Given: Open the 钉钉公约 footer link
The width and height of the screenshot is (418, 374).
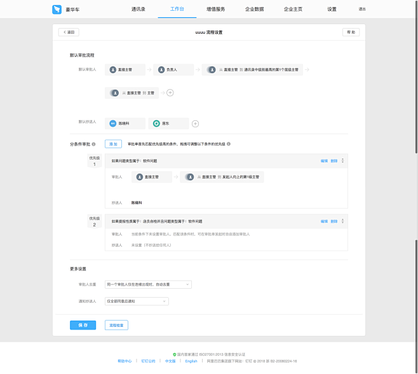Looking at the screenshot, I should click(x=148, y=361).
